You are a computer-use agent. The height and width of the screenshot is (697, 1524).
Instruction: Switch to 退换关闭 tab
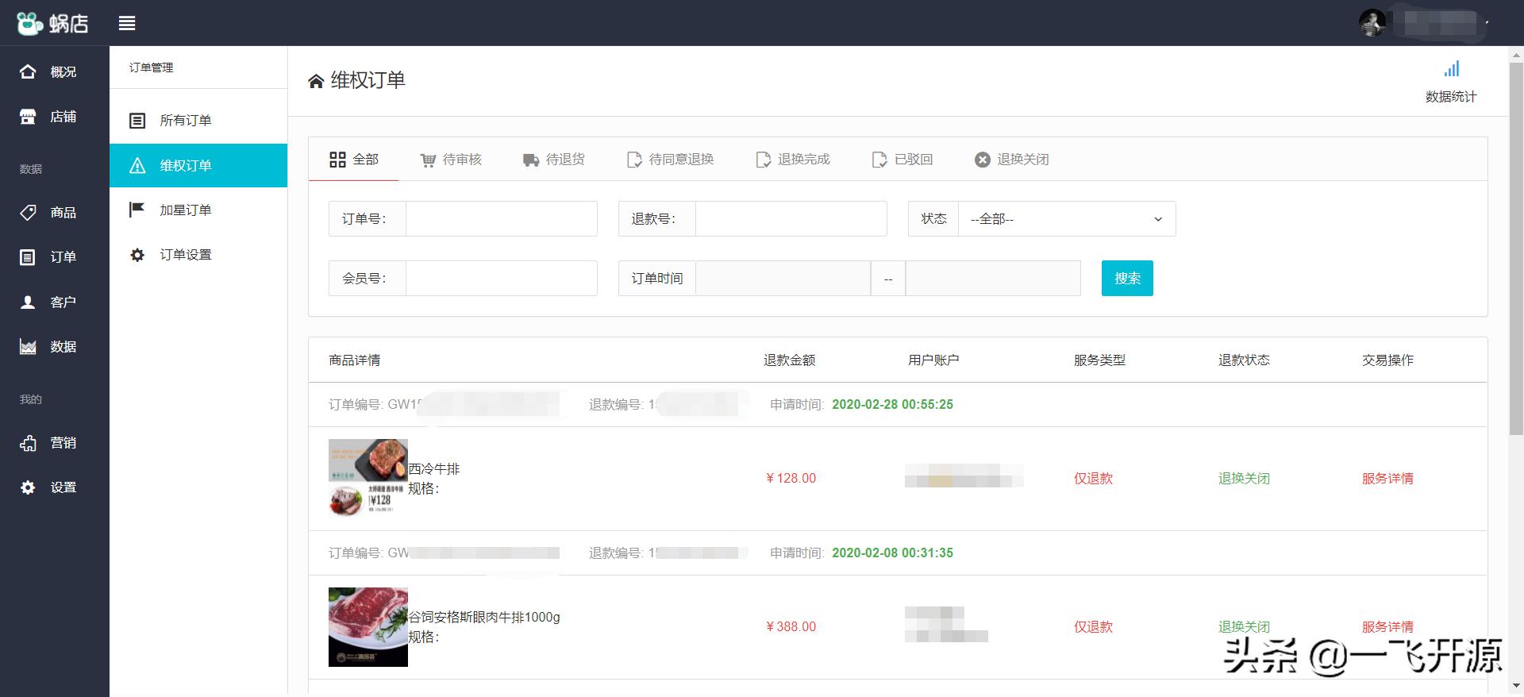point(1012,160)
